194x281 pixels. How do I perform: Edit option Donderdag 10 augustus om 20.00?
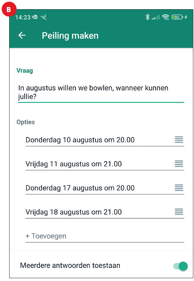click(x=100, y=140)
